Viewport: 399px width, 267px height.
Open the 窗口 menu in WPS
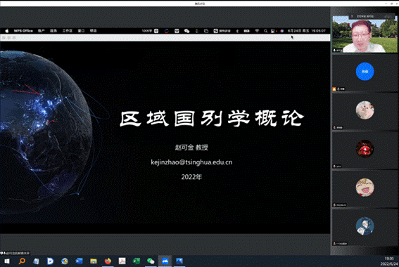click(81, 31)
